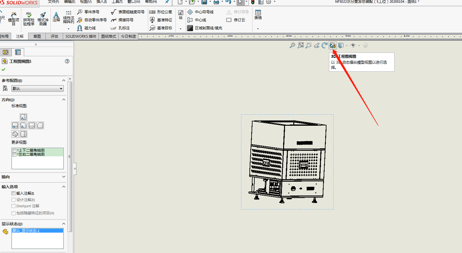Select the 格式涂刷器 format painter
This screenshot has height=253, width=462.
[43, 19]
